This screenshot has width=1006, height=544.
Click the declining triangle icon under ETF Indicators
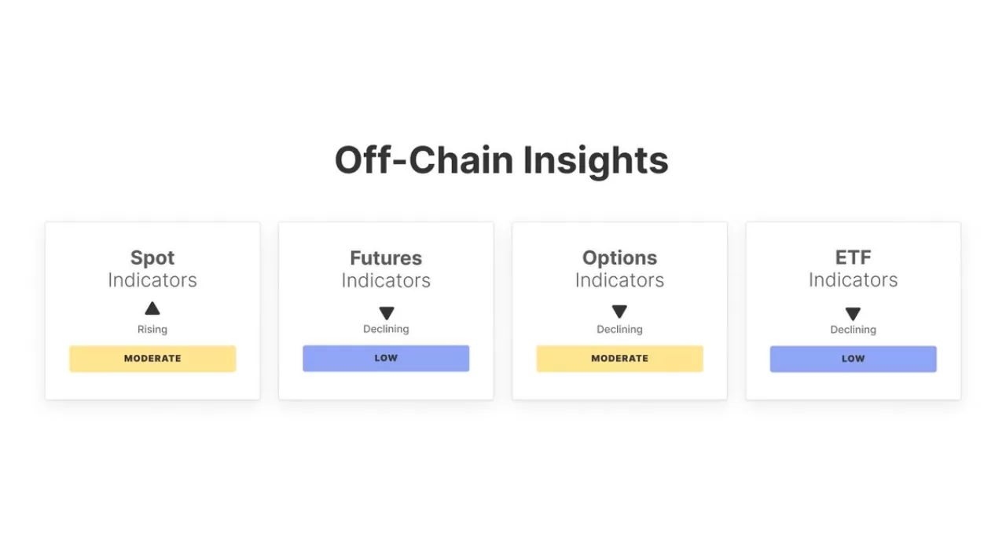(853, 314)
